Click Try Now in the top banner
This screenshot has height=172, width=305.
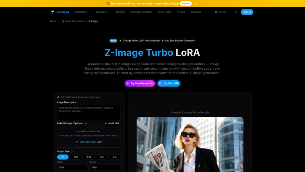pos(186,3)
